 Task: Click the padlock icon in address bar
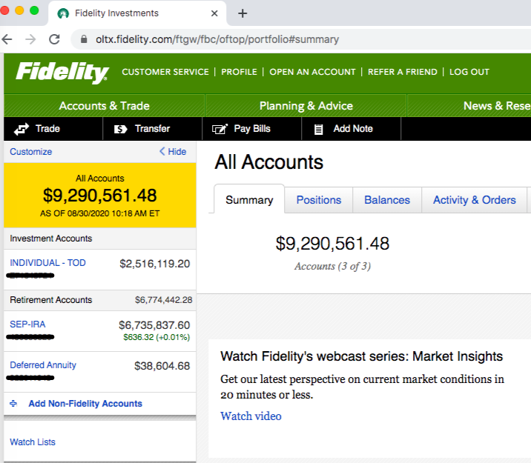click(84, 39)
